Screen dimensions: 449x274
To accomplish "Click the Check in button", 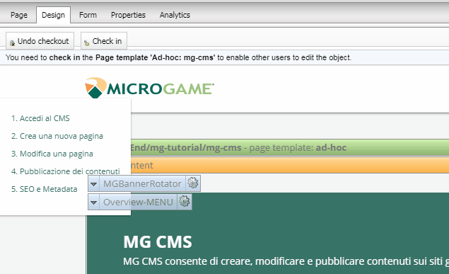I will 104,41.
